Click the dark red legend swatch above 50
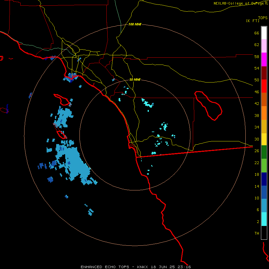This screenshot has width=269, height=269. pyautogui.click(x=264, y=73)
